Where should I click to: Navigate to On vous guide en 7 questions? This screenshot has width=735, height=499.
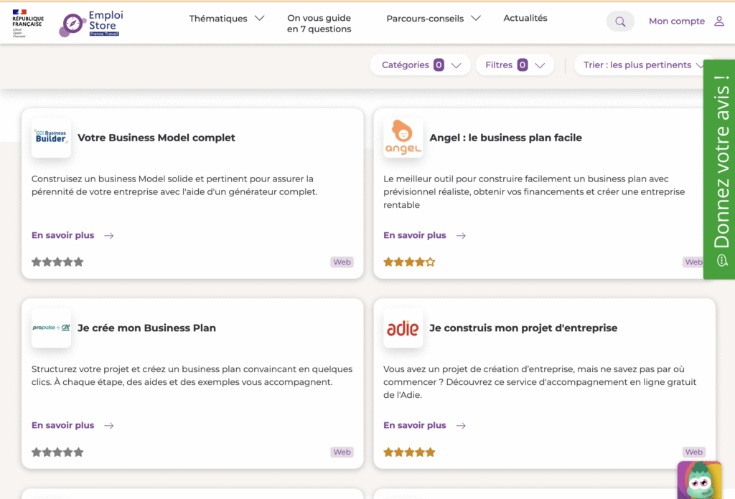[319, 22]
